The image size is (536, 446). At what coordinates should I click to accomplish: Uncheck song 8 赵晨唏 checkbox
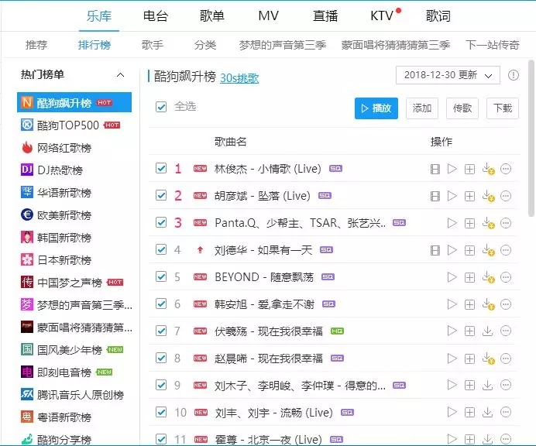(x=161, y=358)
